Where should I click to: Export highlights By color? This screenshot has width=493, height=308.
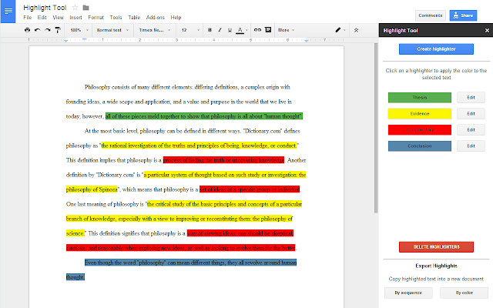click(464, 293)
